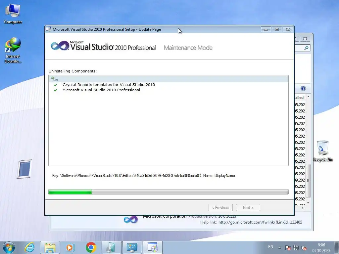This screenshot has width=339, height=254.
Task: Click the Action Center flag tray icon
Action: coord(288,248)
